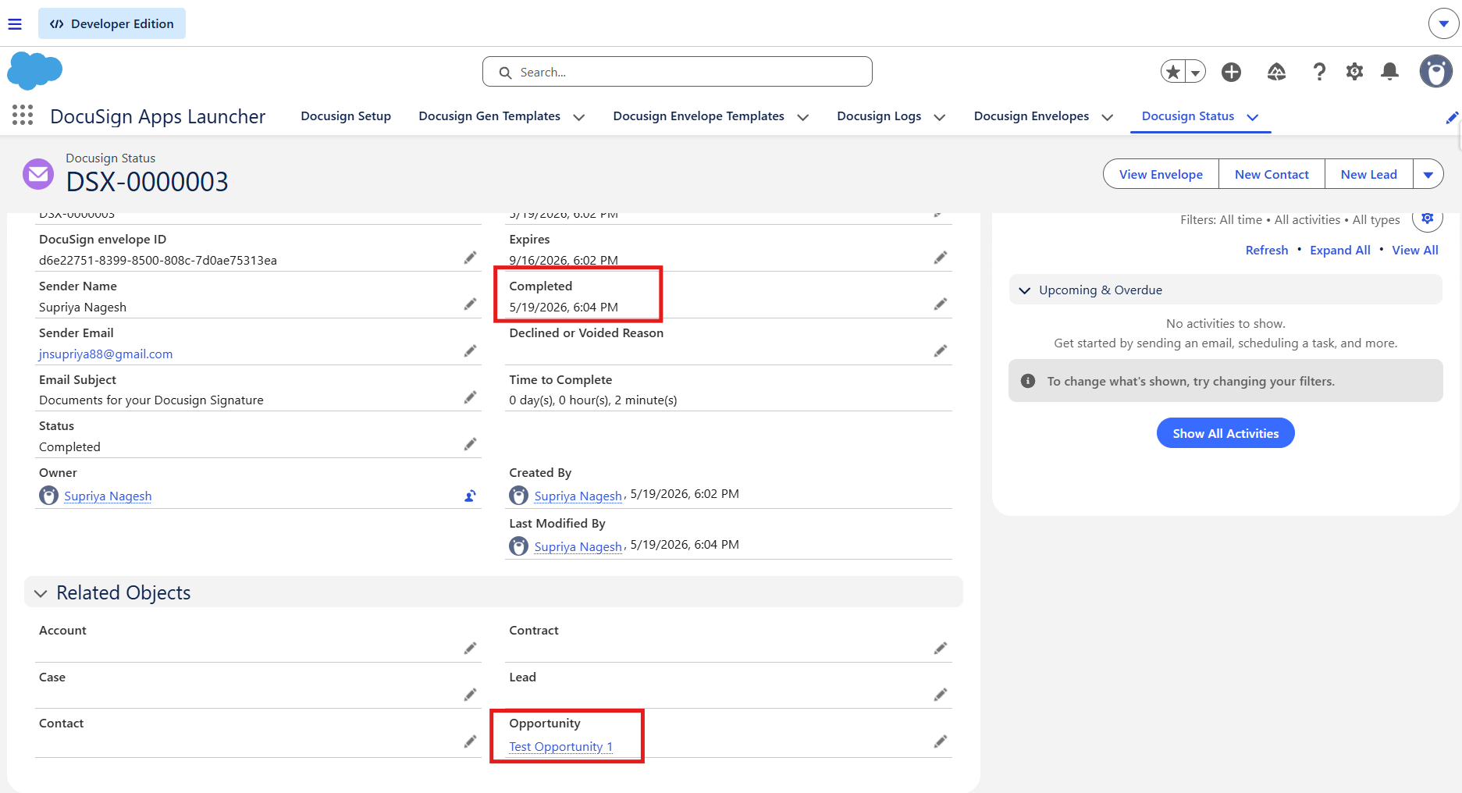Viewport: 1462px width, 793px height.
Task: Expand Docusign Gen Templates menu chevron
Action: pos(579,117)
